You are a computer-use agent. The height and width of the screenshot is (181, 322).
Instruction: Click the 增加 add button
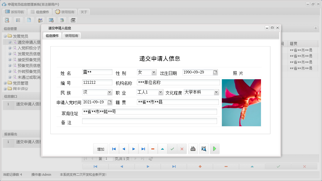[x=101, y=149]
